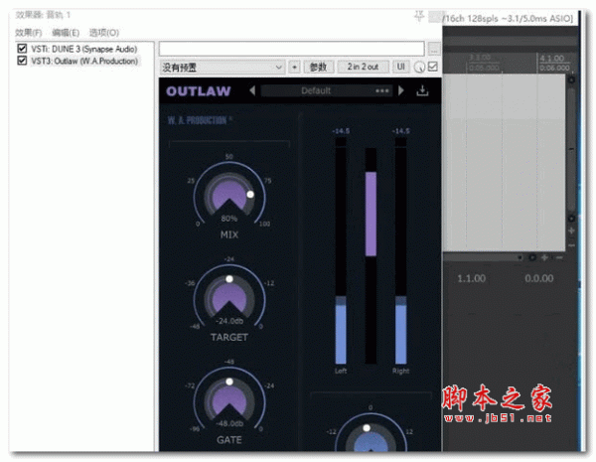Click horizontal zoom-in plus in REAPER arrange
596x462 pixels.
544,257
